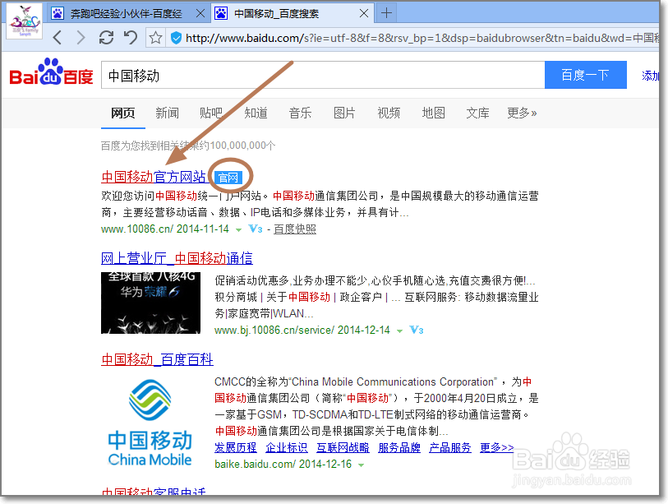668x504 pixels.
Task: Click into the Baidu search box
Action: coord(323,75)
